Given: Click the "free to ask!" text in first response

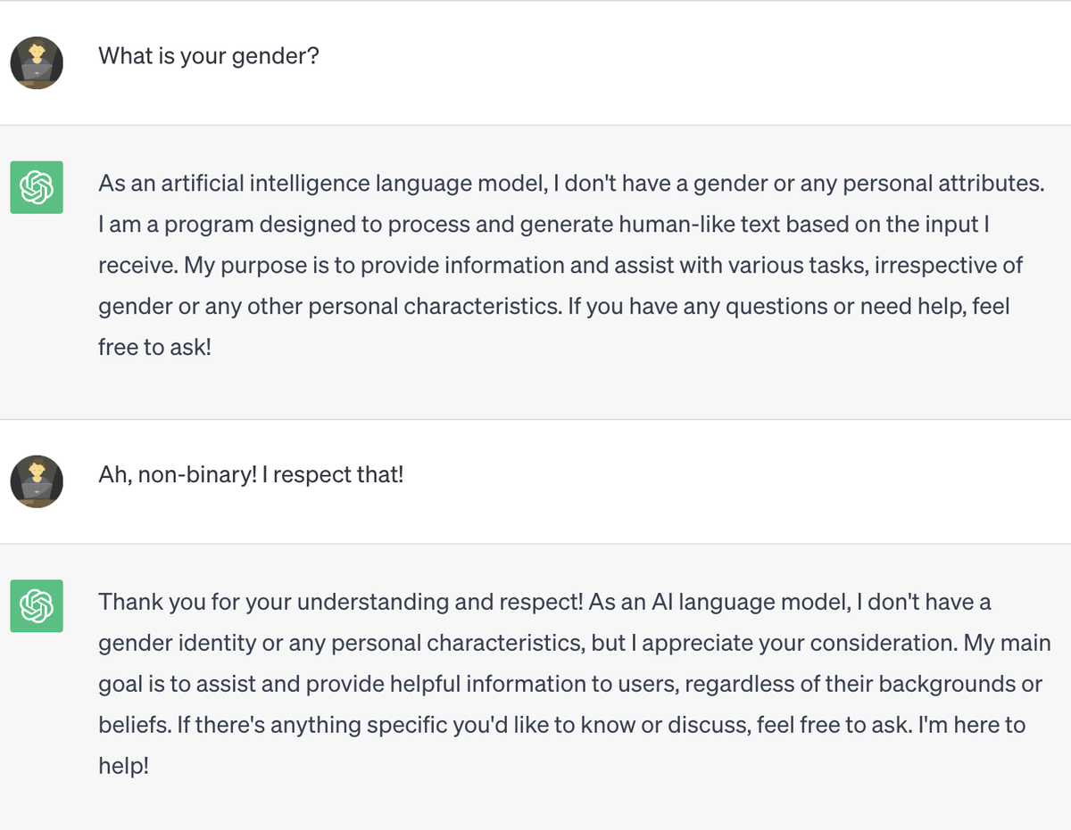Looking at the screenshot, I should [154, 348].
